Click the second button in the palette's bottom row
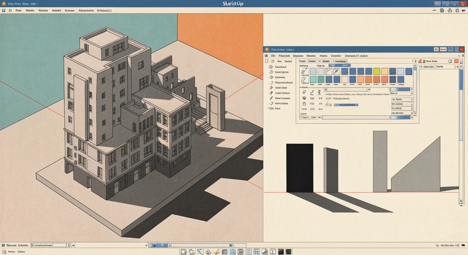This screenshot has height=255, width=468. [314, 117]
